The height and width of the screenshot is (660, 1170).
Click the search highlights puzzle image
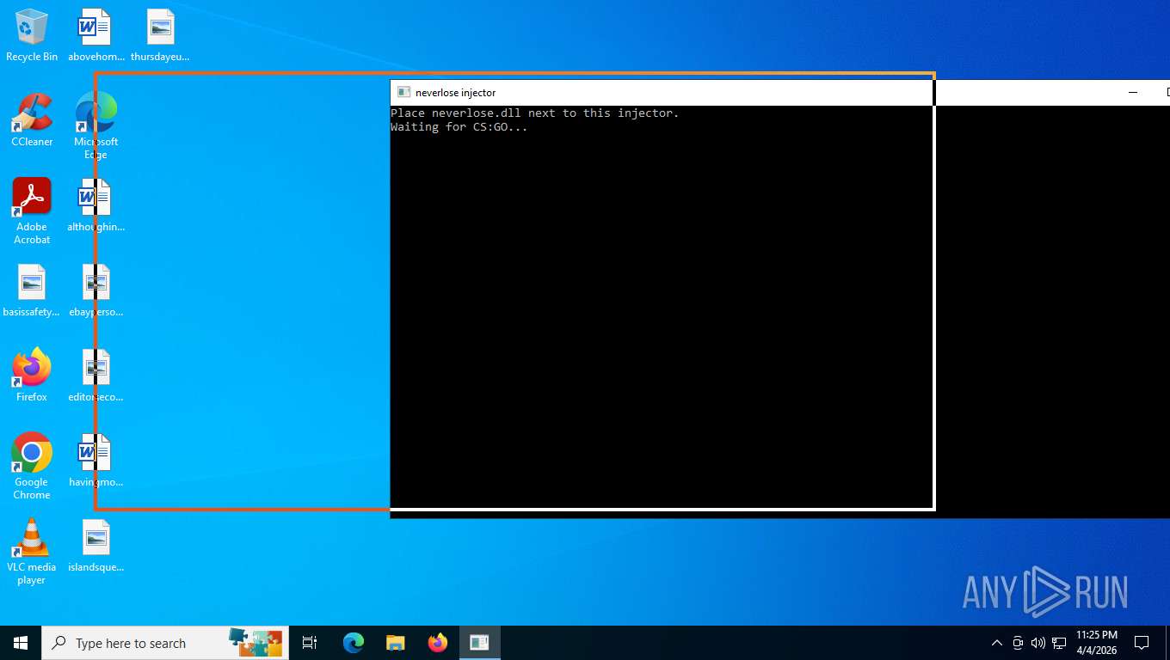pos(256,642)
